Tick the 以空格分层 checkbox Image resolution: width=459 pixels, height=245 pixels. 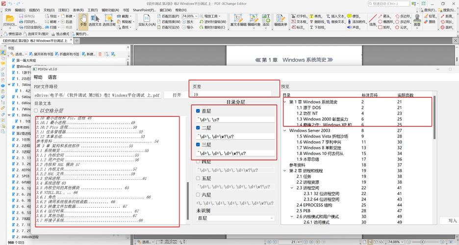[x=37, y=111]
